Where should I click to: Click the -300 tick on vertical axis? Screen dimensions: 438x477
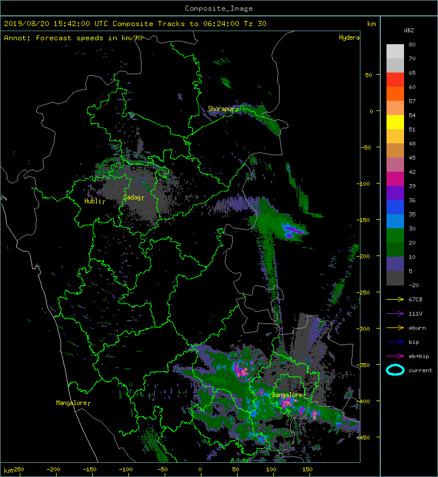(x=363, y=329)
